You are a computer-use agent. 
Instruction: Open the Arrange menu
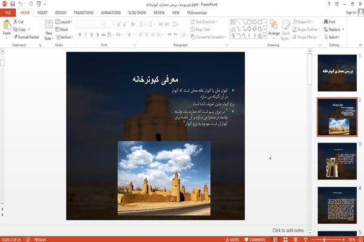point(274,29)
